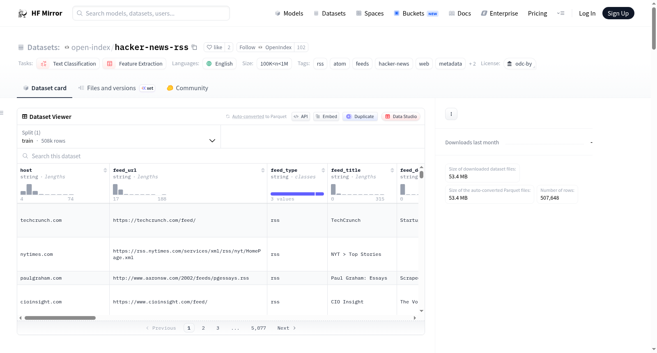Screen dimensions: 657x353
Task: Open the Pricing nav item
Action: click(538, 14)
